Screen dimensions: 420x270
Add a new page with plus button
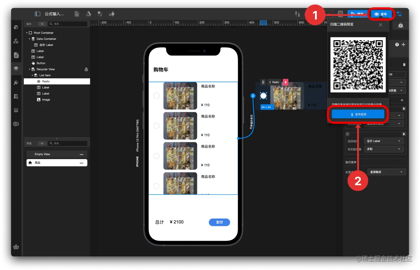pyautogui.click(x=42, y=143)
